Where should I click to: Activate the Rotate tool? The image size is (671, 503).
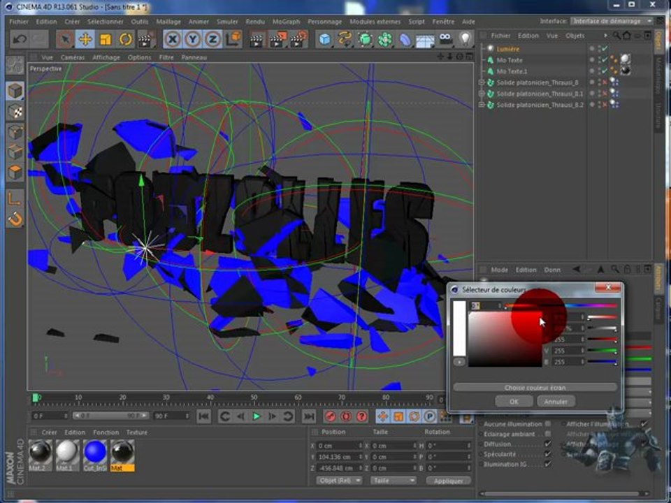point(125,39)
